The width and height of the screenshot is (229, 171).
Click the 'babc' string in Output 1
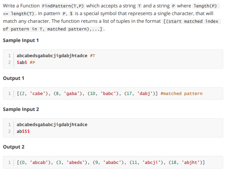tap(108, 93)
